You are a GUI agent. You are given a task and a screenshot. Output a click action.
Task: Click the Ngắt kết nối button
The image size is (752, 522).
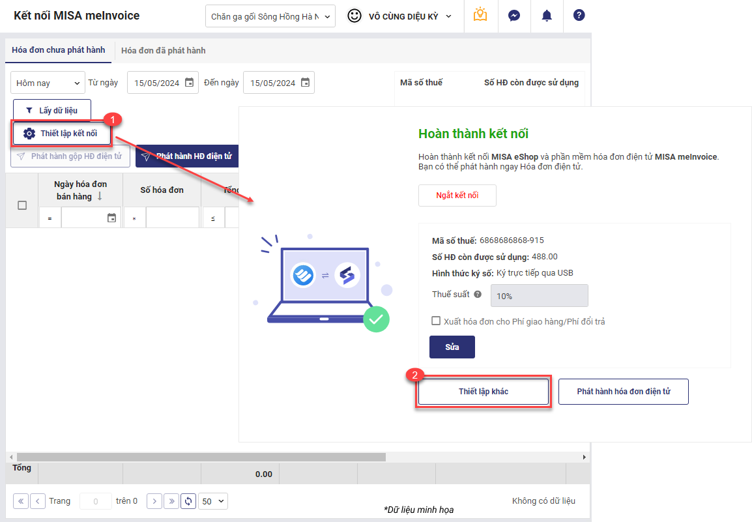[457, 196]
